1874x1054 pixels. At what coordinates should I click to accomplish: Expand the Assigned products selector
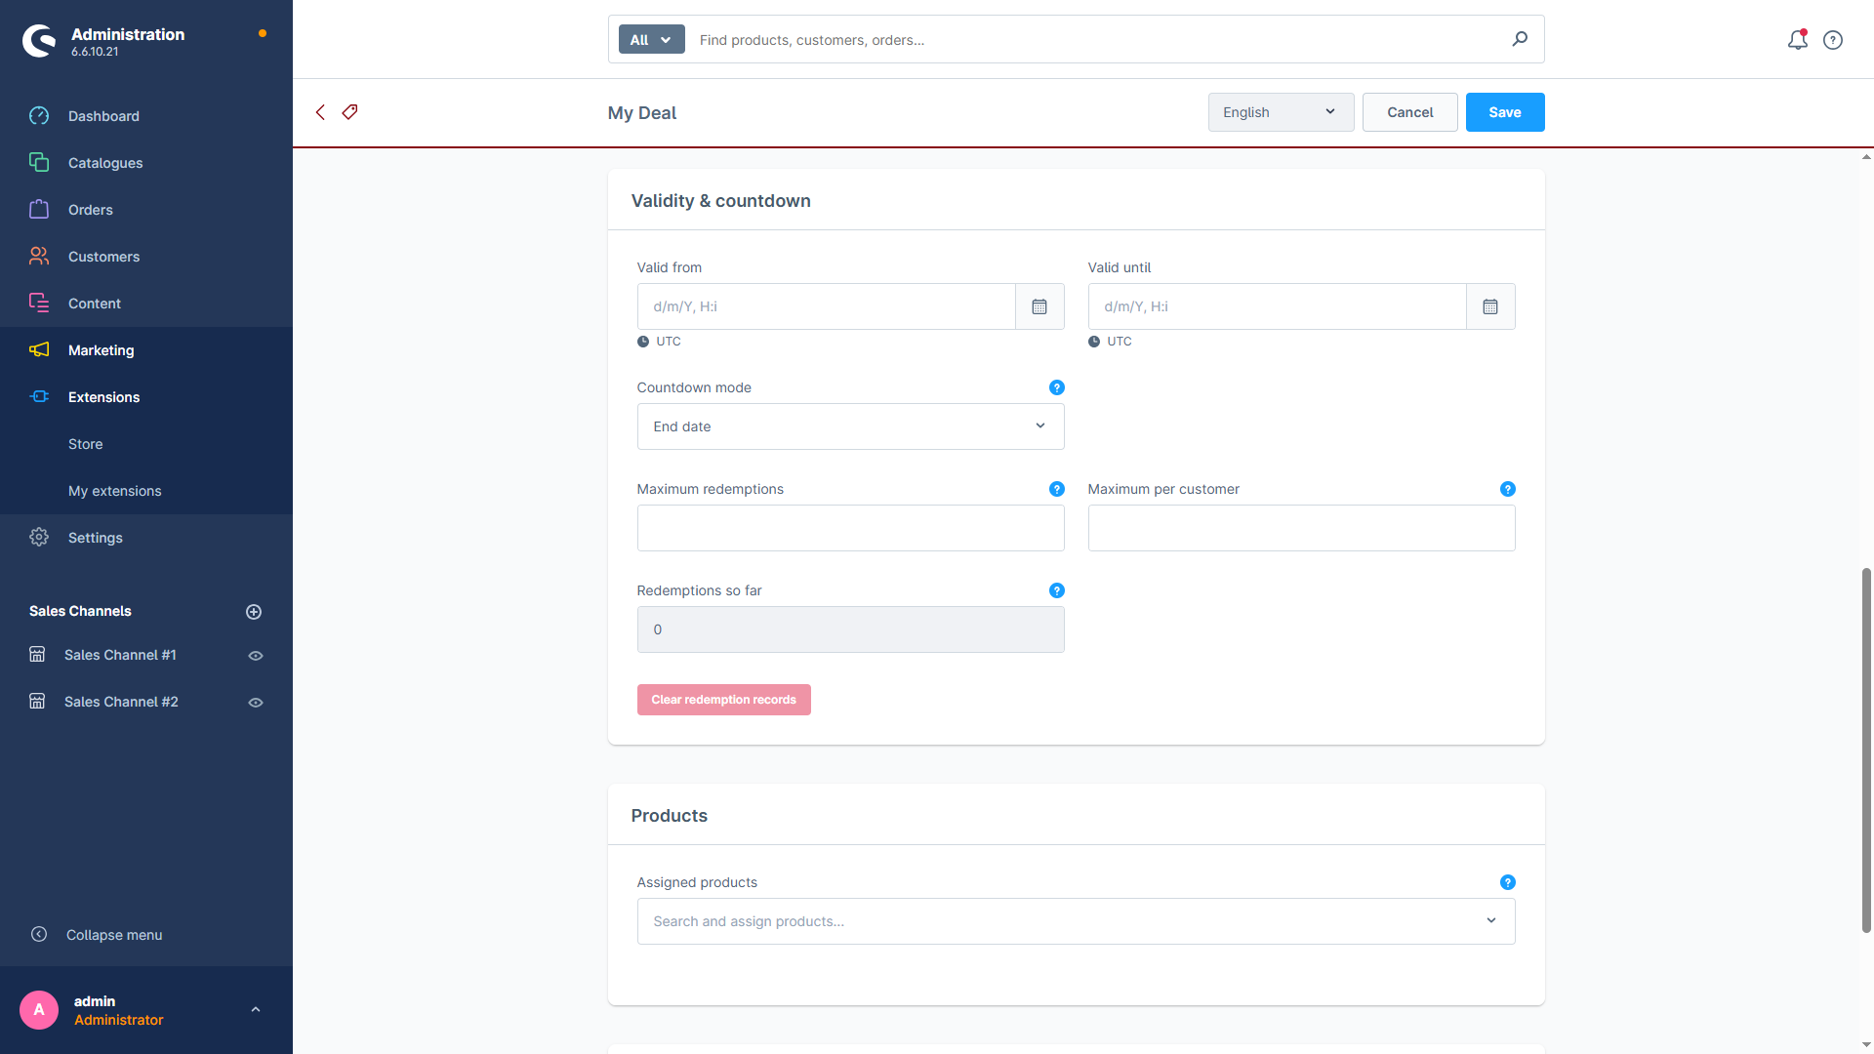tap(1076, 921)
